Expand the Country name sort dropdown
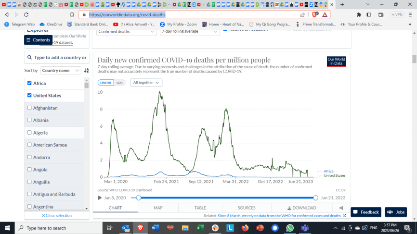The width and height of the screenshot is (417, 234). (61, 71)
